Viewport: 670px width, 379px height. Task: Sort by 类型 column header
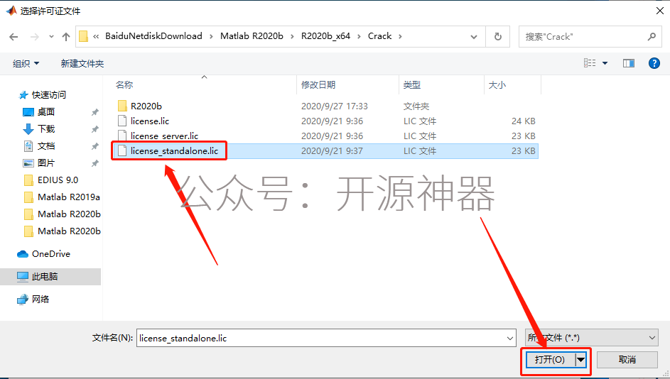tap(412, 85)
